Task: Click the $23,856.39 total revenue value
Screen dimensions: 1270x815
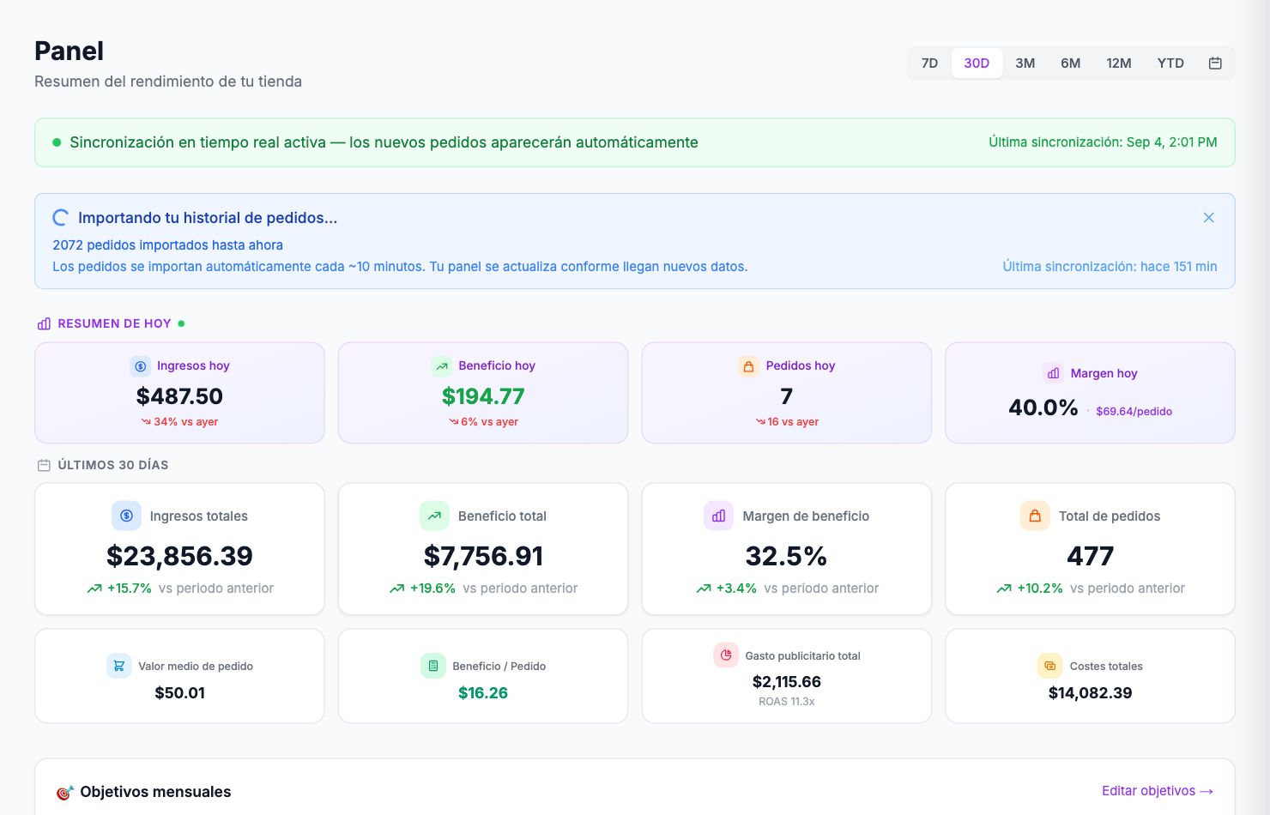Action: pos(179,556)
